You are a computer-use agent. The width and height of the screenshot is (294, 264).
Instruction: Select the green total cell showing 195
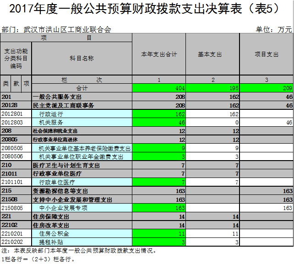click(209, 88)
